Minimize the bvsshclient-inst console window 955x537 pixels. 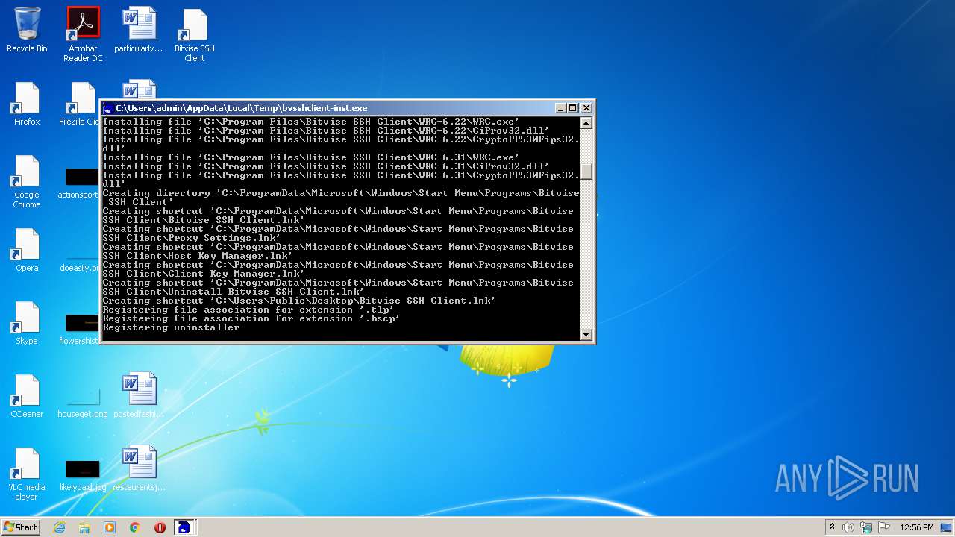click(560, 108)
